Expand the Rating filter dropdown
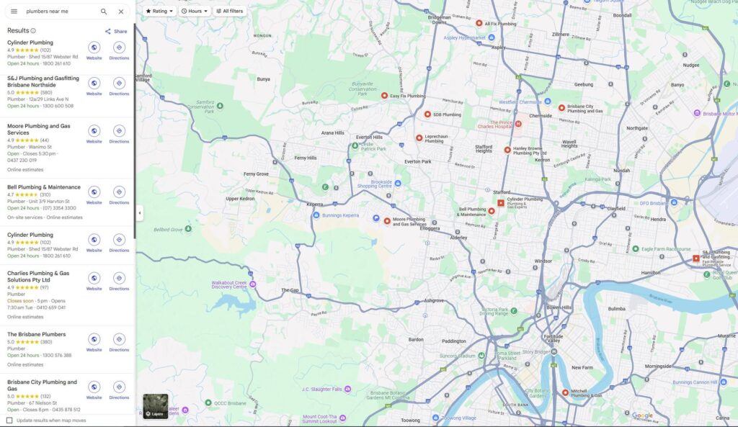The height and width of the screenshot is (427, 738). coord(159,11)
